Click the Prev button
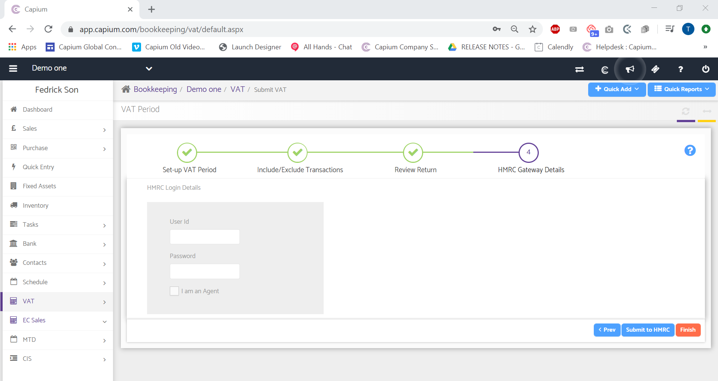The image size is (718, 381). (607, 330)
